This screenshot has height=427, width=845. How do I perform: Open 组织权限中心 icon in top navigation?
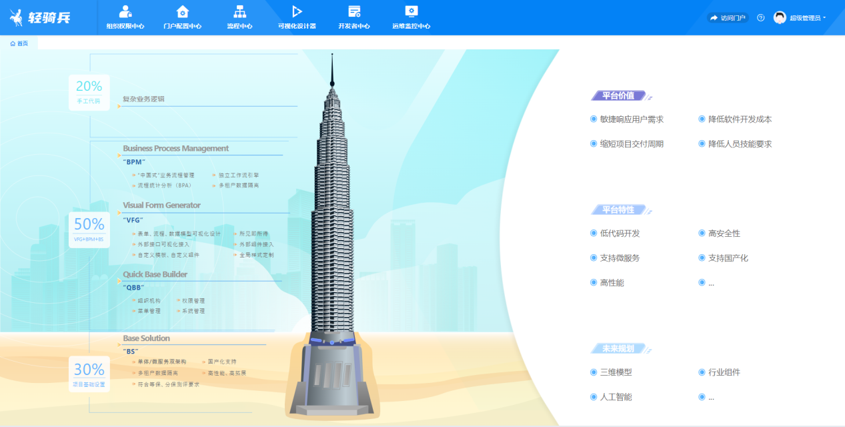(x=125, y=11)
